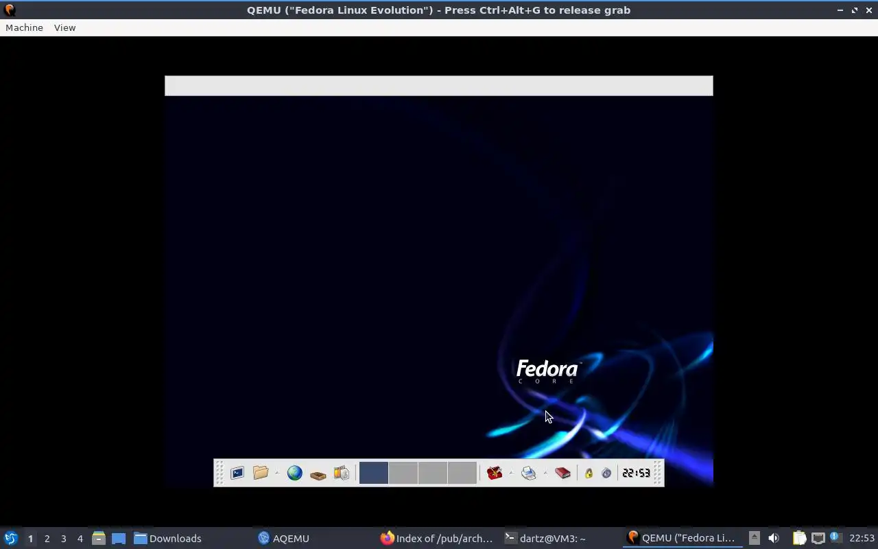Expand the arrow next to the printer icon
878x549 pixels.
pyautogui.click(x=545, y=473)
